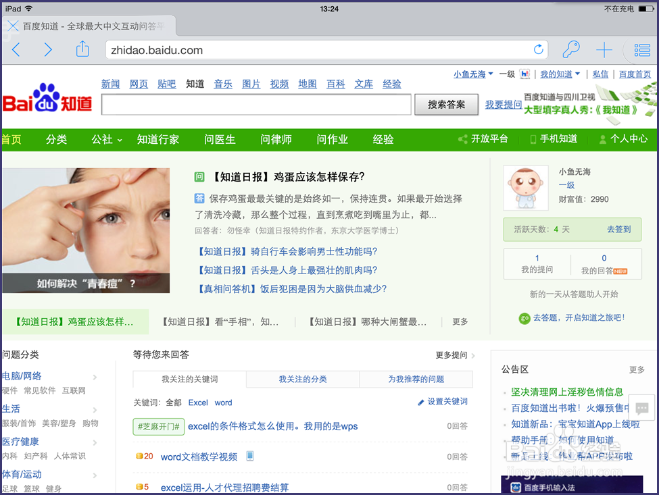The height and width of the screenshot is (495, 659).
Task: Click #芝麻开门# tag
Action: (x=158, y=427)
